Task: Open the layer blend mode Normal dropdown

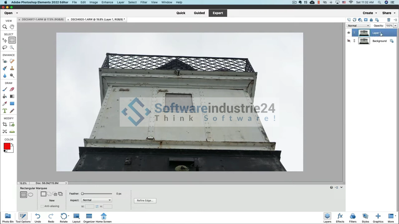Action: point(358,26)
